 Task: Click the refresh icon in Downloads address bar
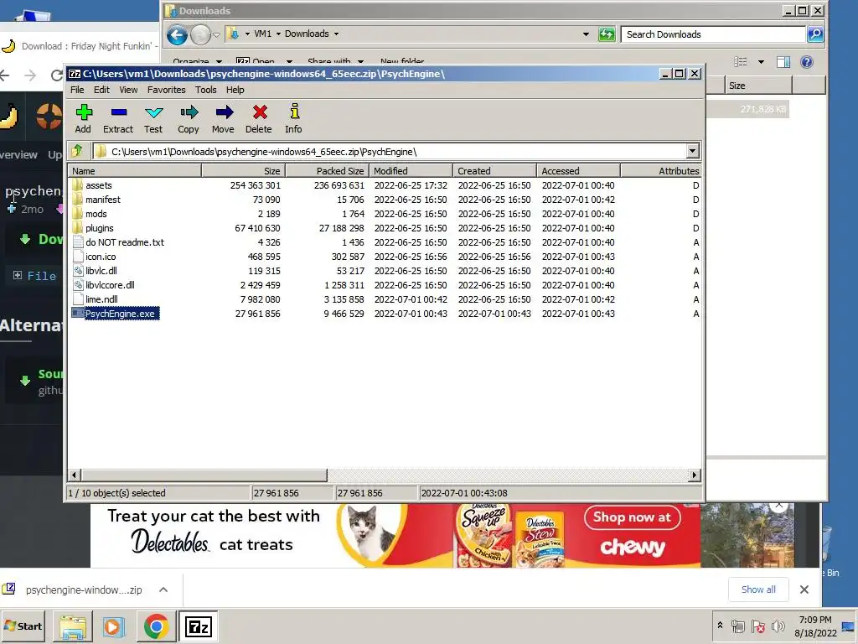[x=607, y=34]
